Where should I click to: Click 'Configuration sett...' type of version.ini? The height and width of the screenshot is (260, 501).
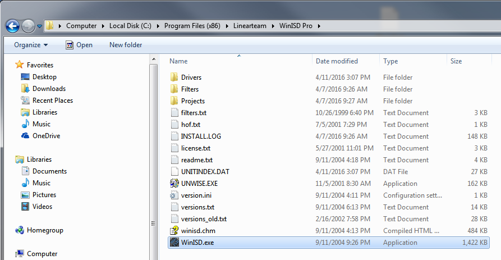coord(412,195)
